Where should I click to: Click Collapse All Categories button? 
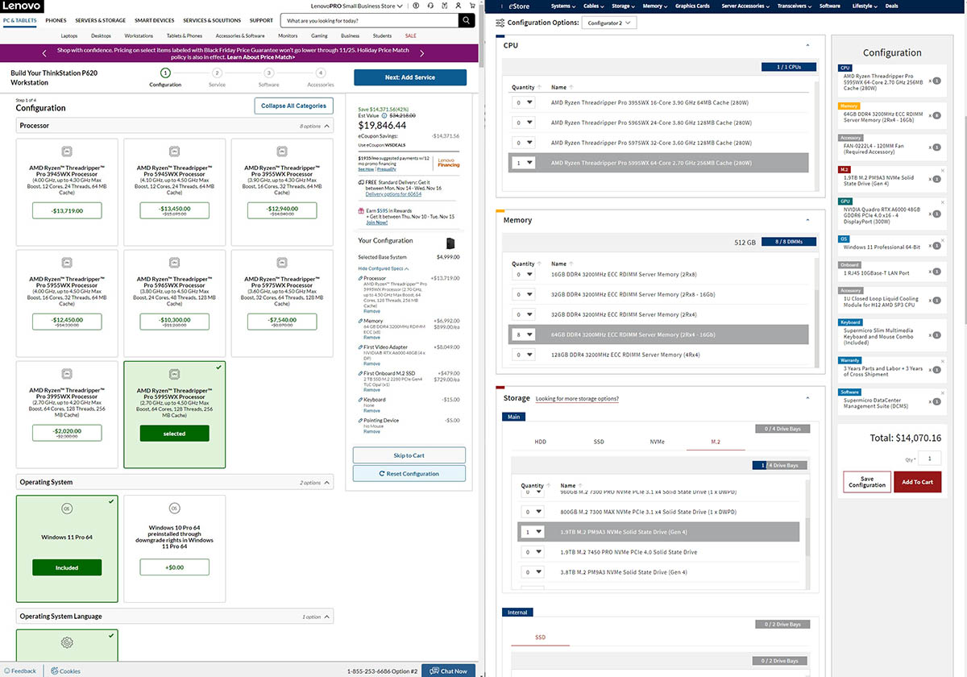[x=294, y=106]
